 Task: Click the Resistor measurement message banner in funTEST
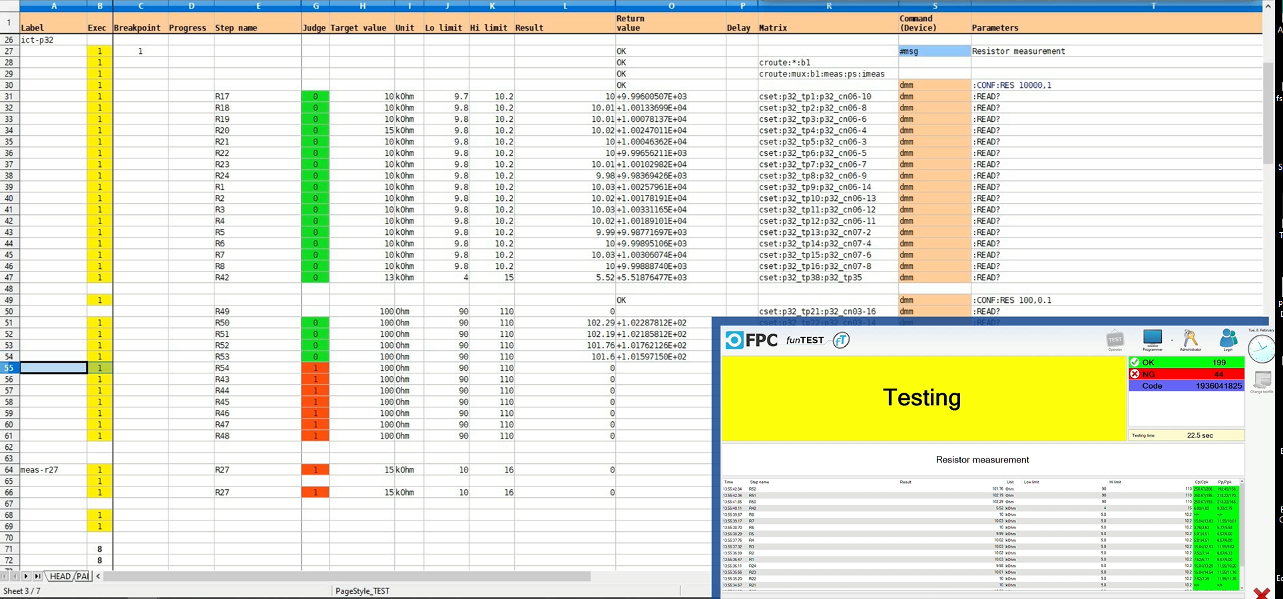983,460
